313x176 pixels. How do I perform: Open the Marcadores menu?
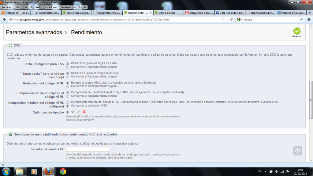[x=49, y=7]
